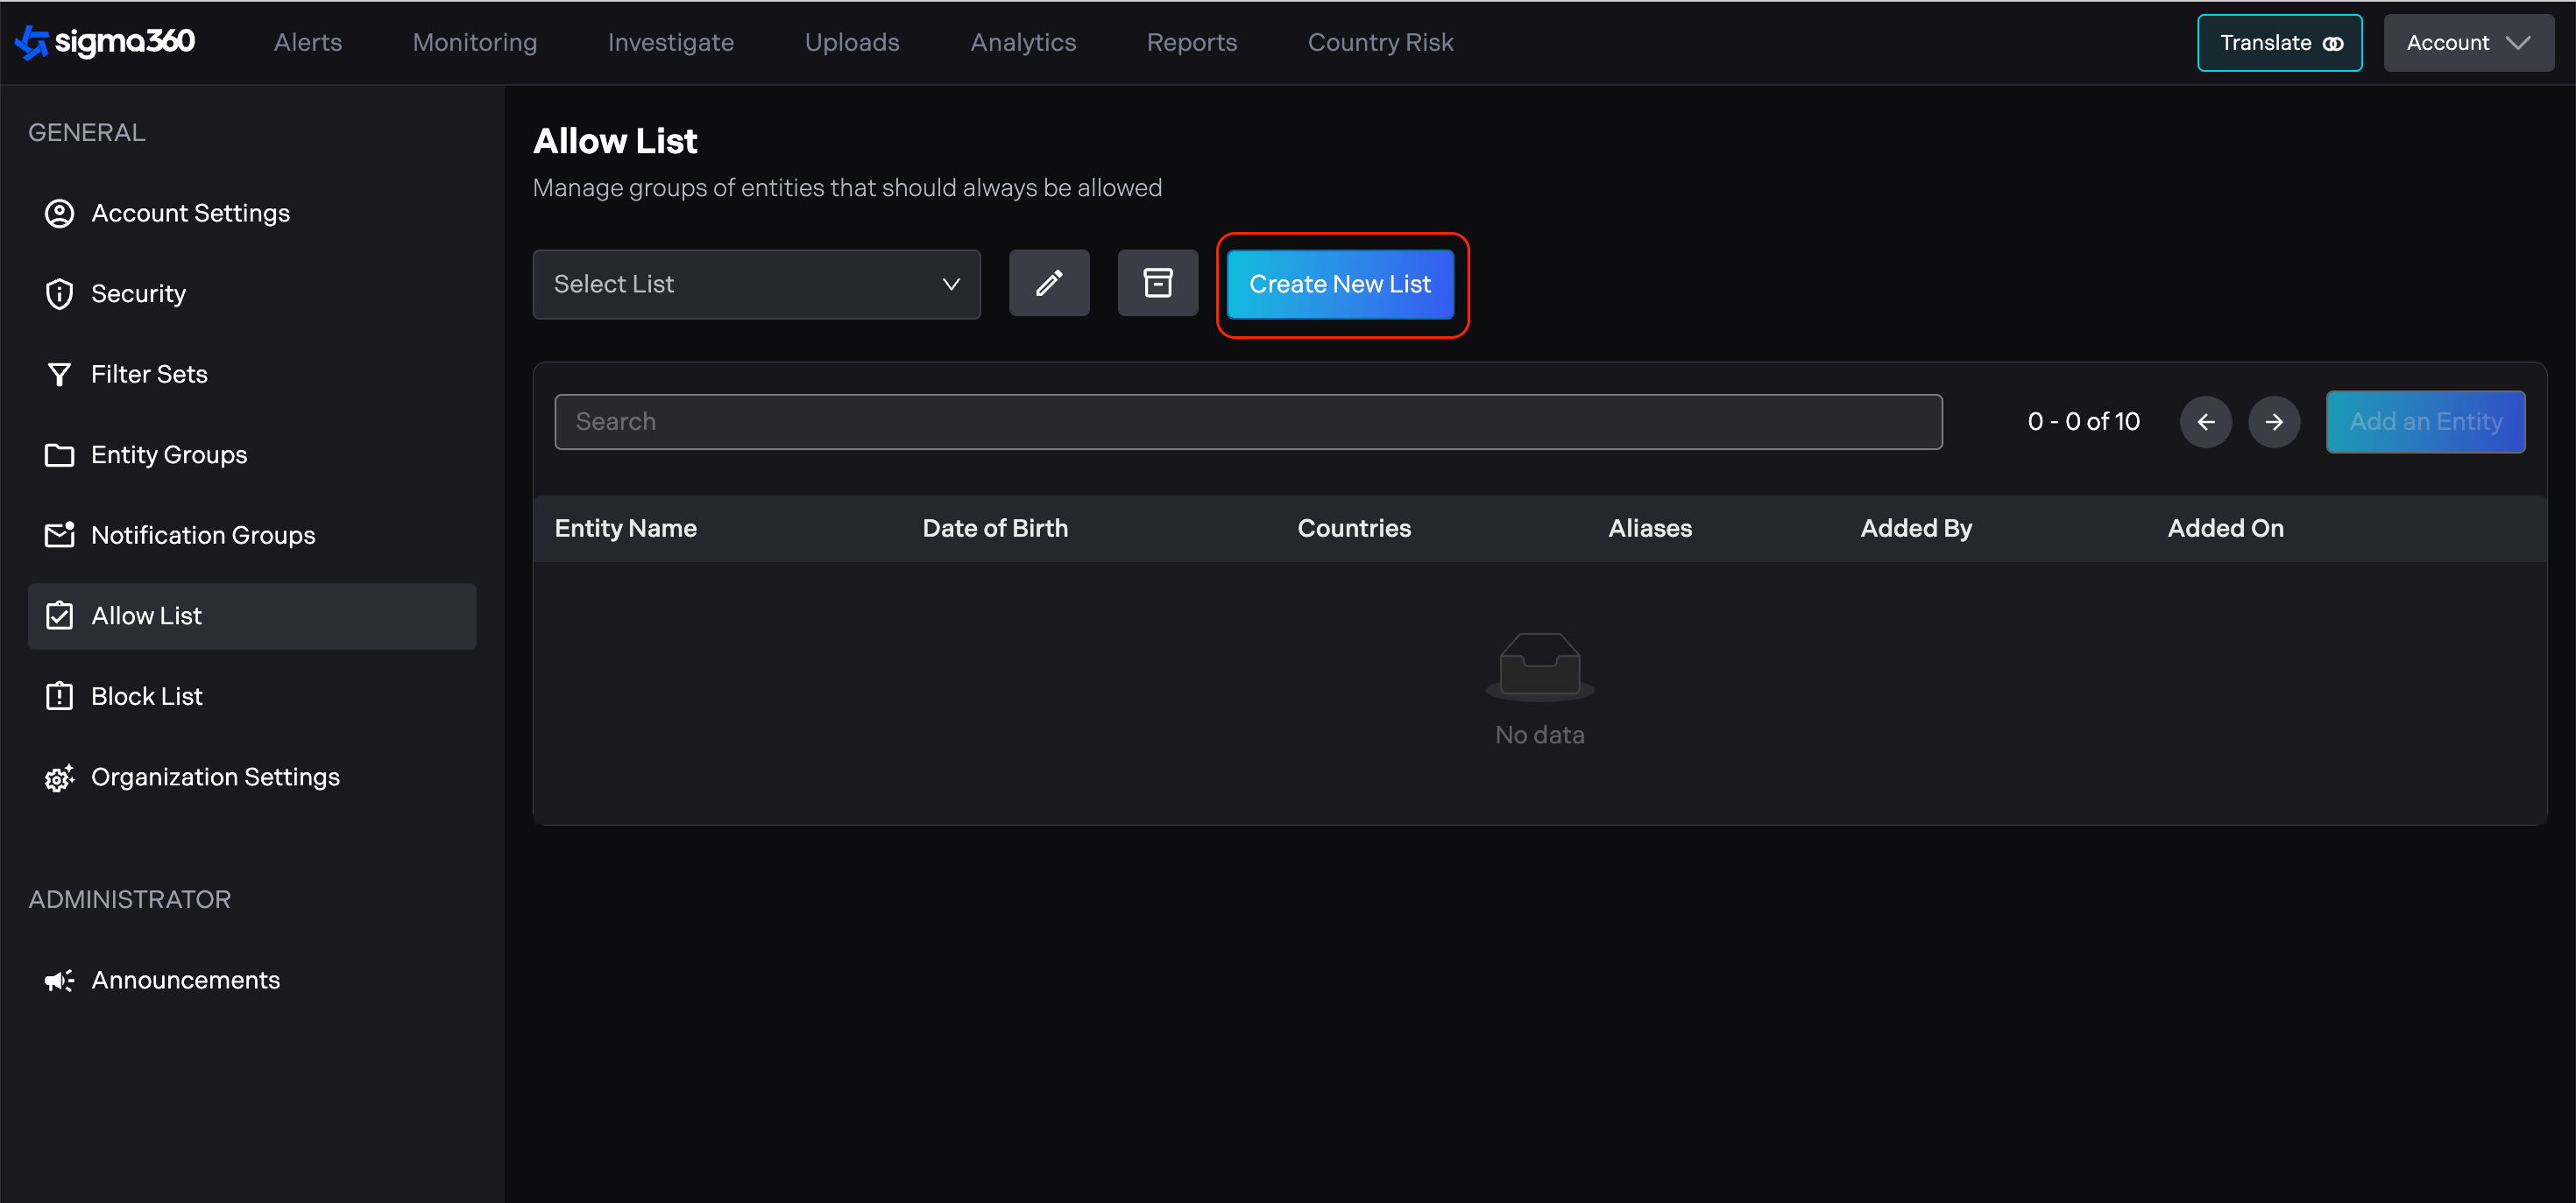Open Organization Settings gear item
Screen dimensions: 2576x1203
click(x=214, y=777)
